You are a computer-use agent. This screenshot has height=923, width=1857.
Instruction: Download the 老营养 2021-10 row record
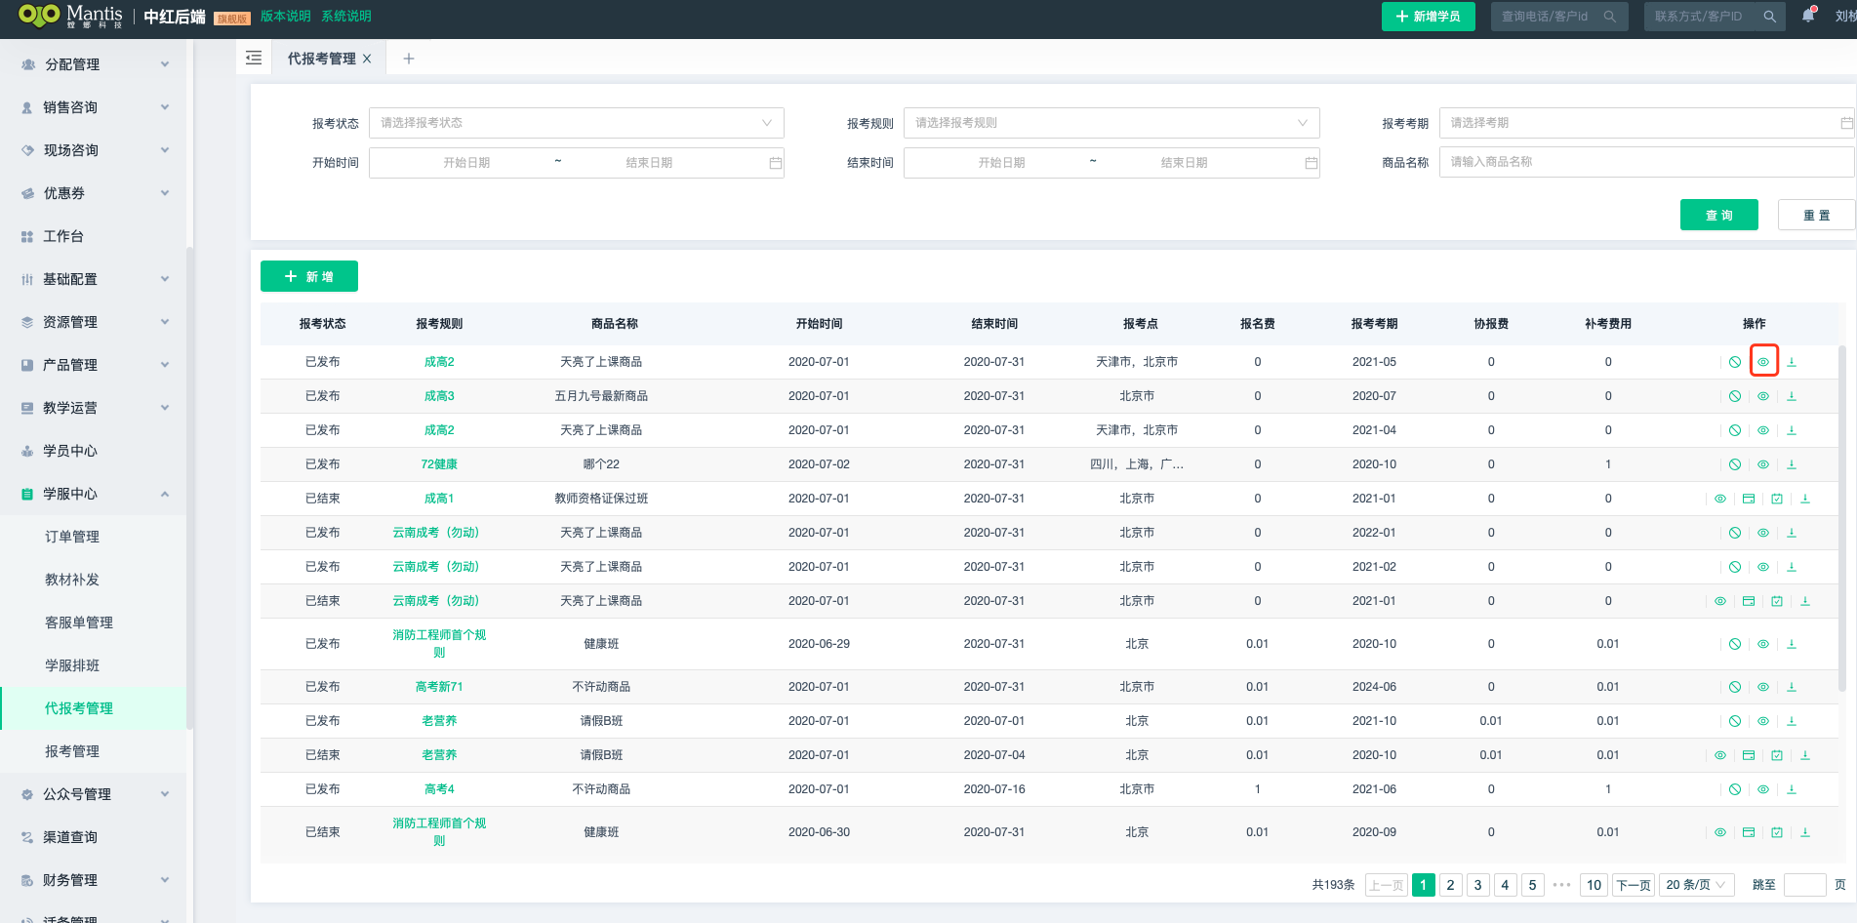[x=1792, y=721]
